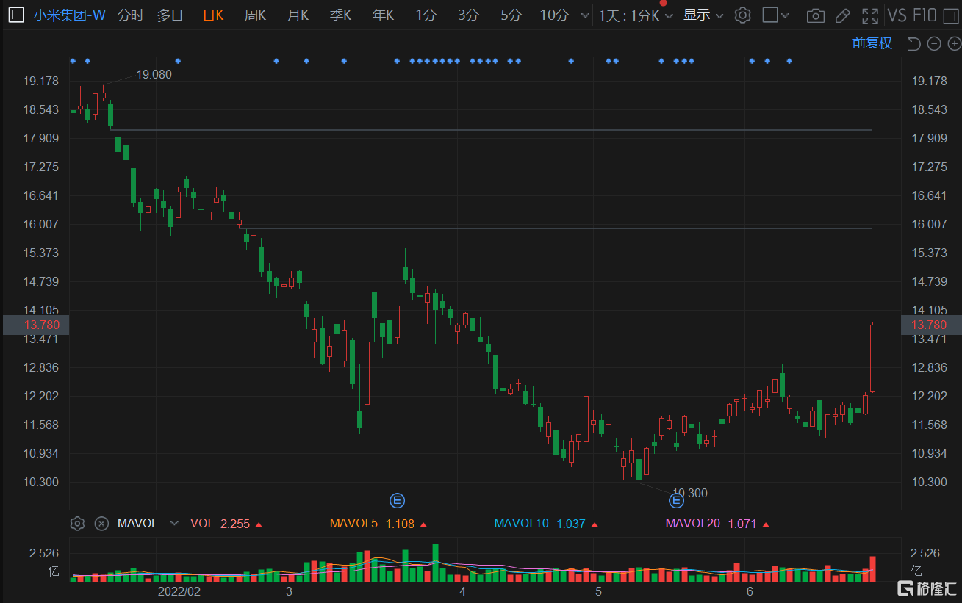The height and width of the screenshot is (603, 962).
Task: Switch to 周K weekly chart tab
Action: 255,15
